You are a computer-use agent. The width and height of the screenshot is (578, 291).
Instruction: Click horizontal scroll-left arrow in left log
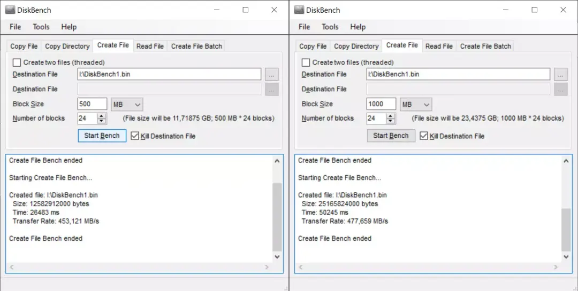12,267
